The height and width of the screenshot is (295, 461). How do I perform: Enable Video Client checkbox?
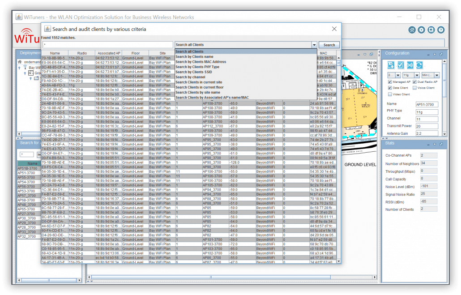click(x=390, y=94)
